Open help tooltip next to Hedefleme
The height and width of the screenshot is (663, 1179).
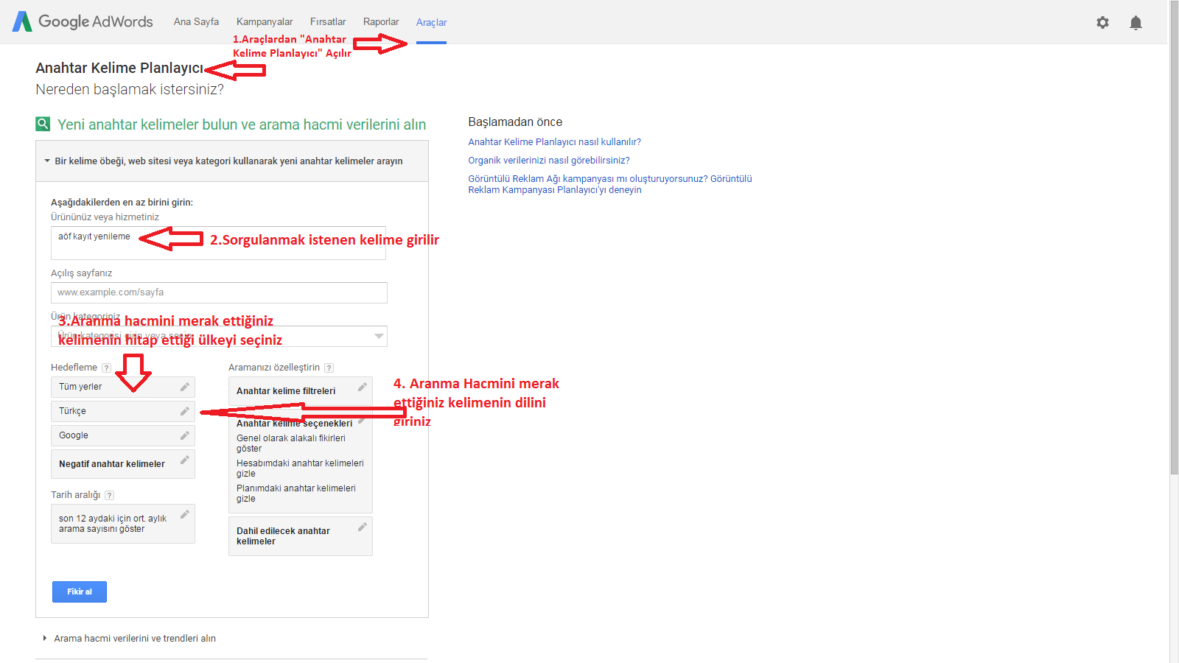(106, 368)
